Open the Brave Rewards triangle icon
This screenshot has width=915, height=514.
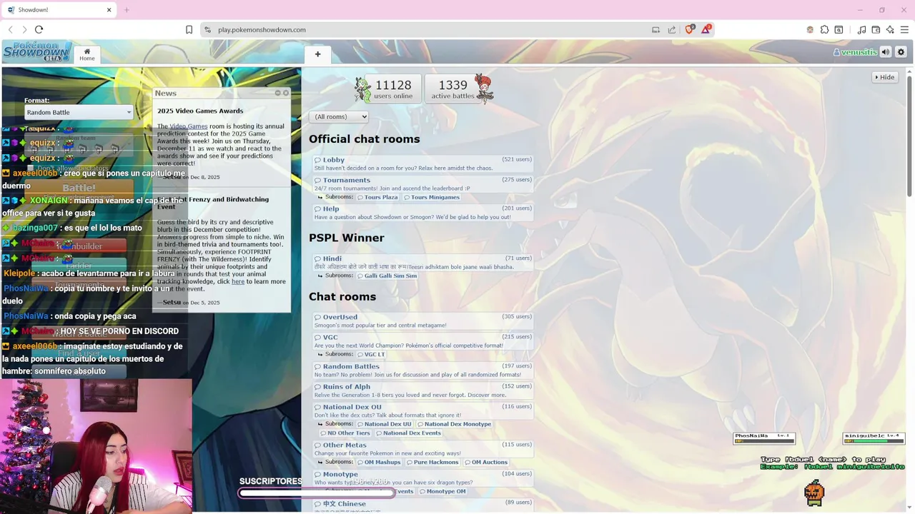pos(706,29)
